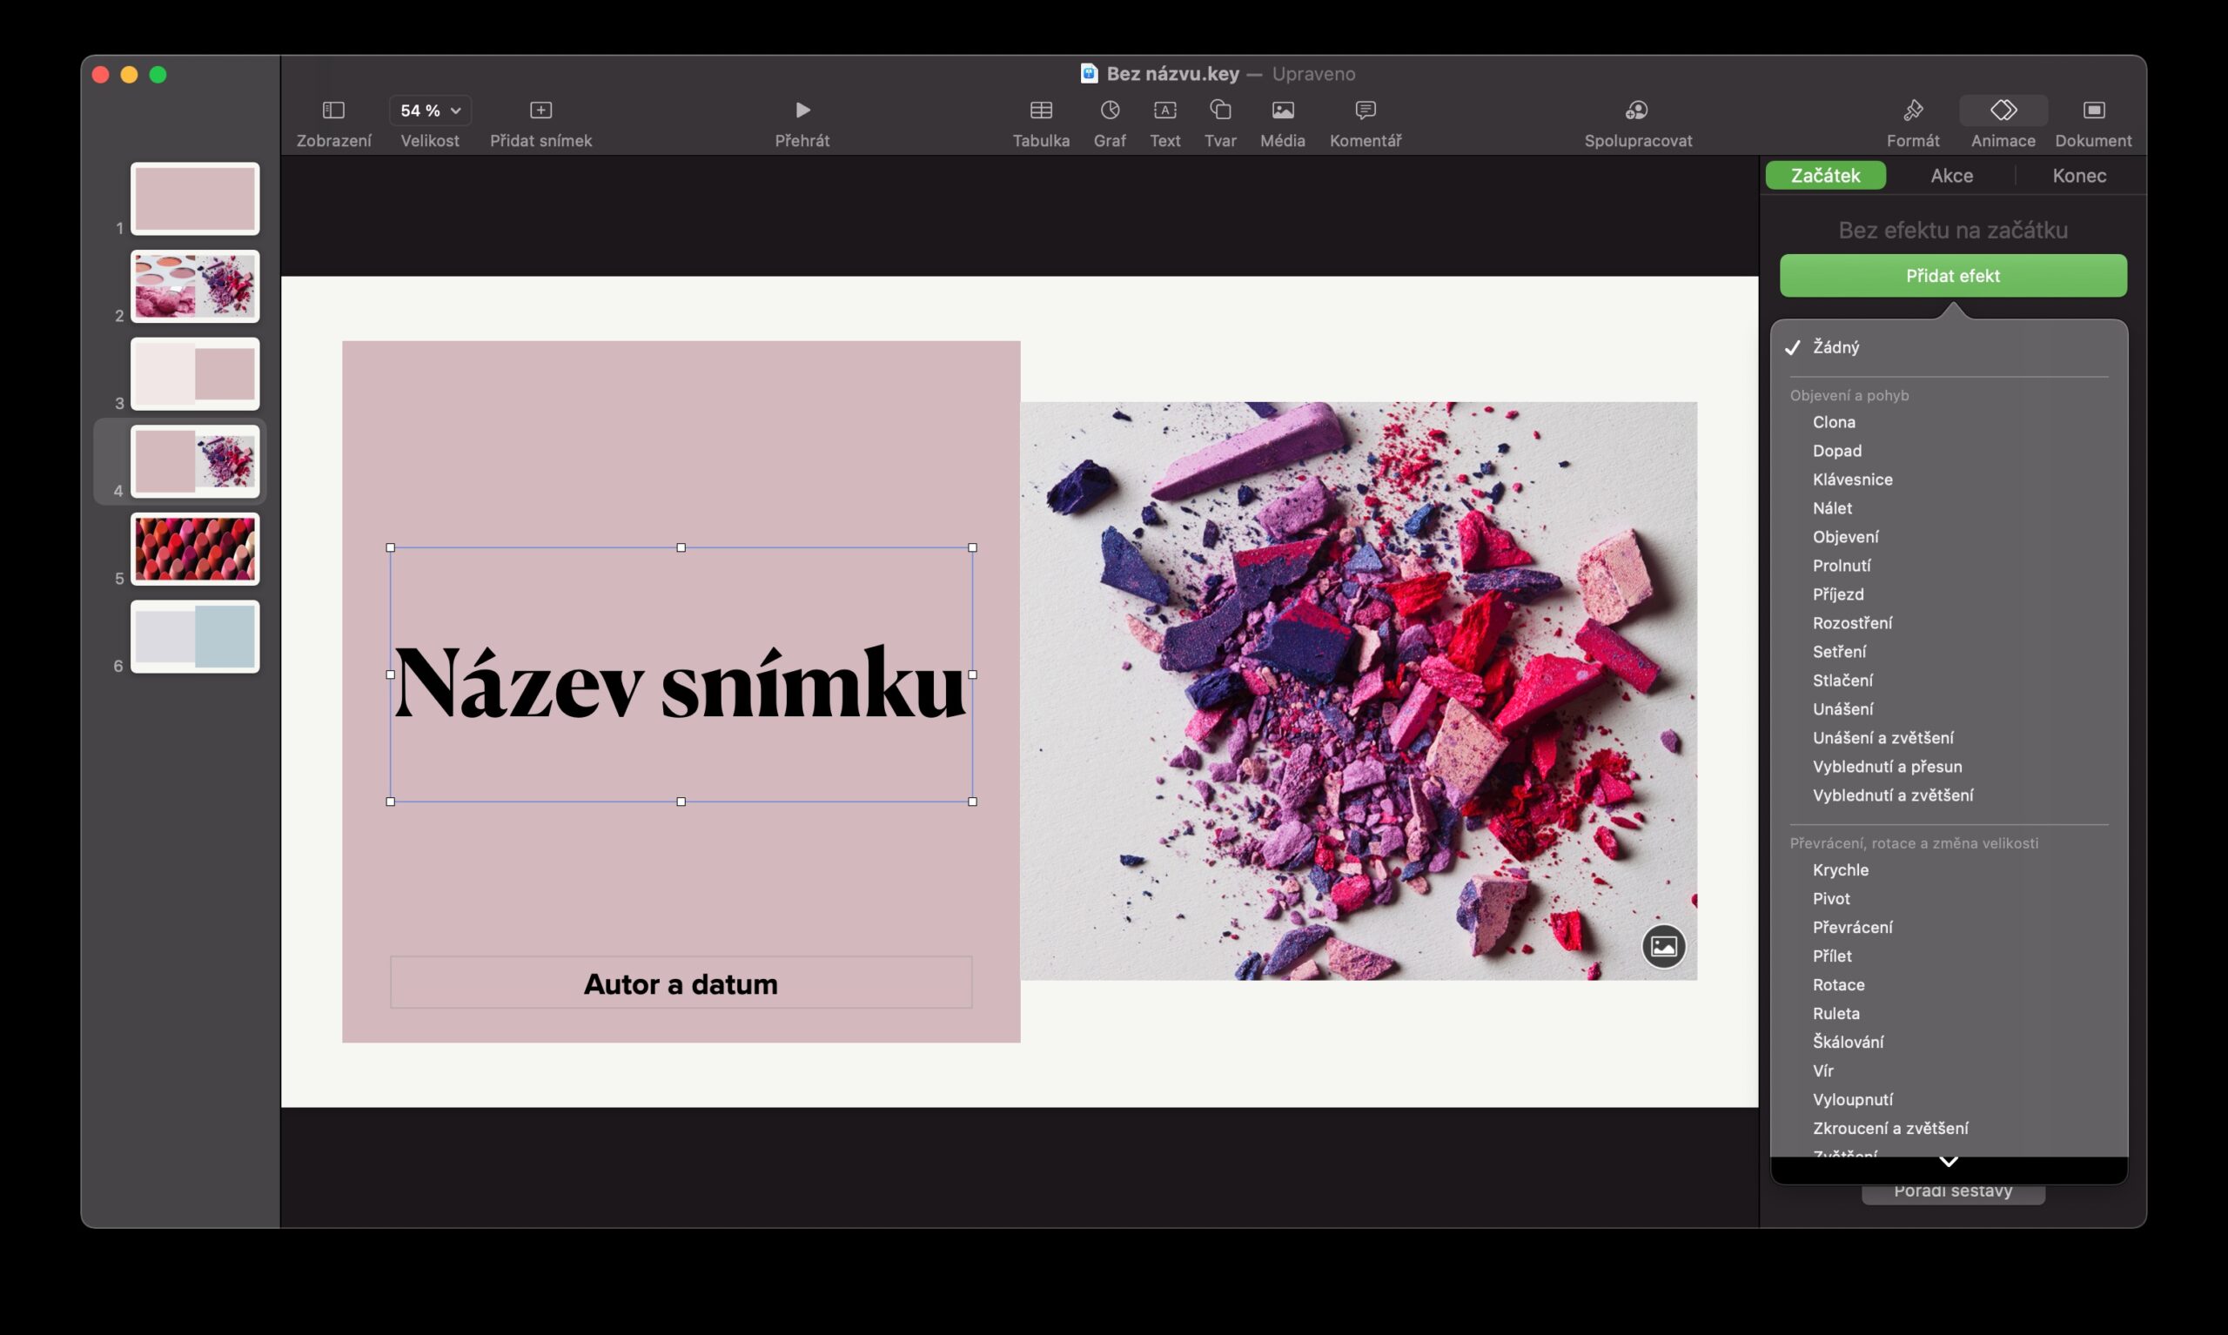Viewport: 2228px width, 1335px height.
Task: Open the Formát inspector icon
Action: 1912,110
